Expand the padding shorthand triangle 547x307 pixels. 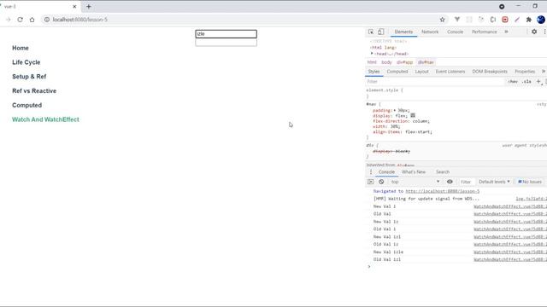pyautogui.click(x=395, y=110)
